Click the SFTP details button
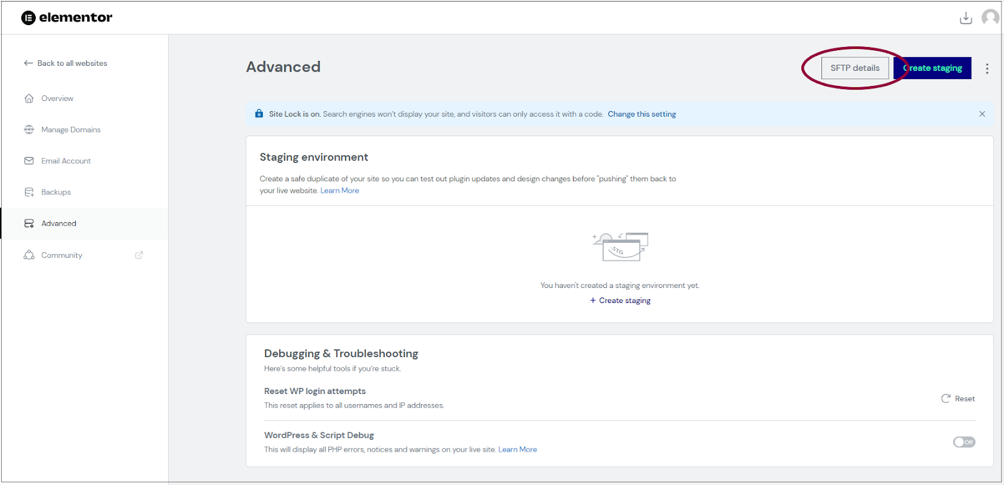Screen dimensions: 1004x485 [x=855, y=68]
